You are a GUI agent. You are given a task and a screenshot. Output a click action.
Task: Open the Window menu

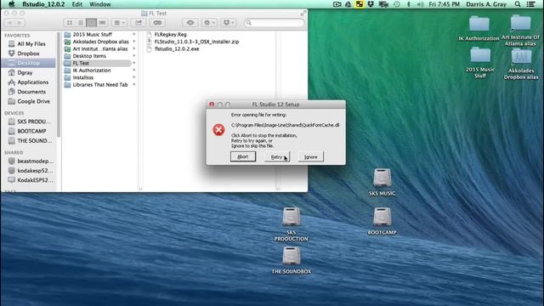100,4
